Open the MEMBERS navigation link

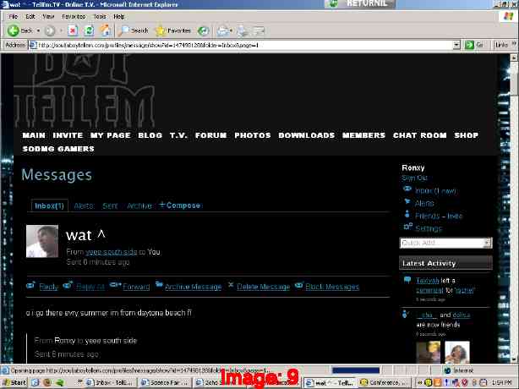[363, 135]
